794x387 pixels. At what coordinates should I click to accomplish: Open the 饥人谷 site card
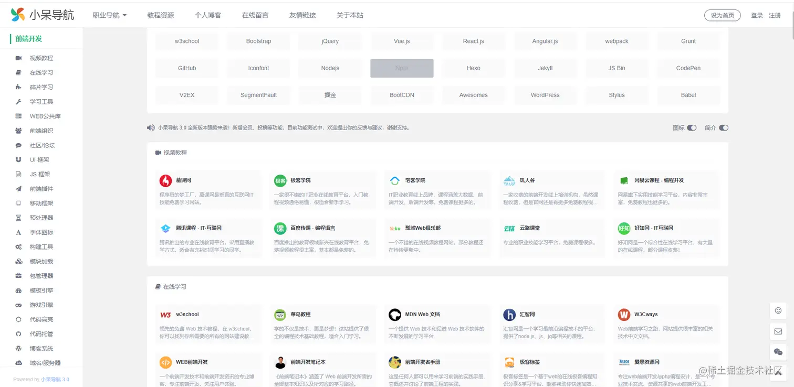(x=552, y=190)
